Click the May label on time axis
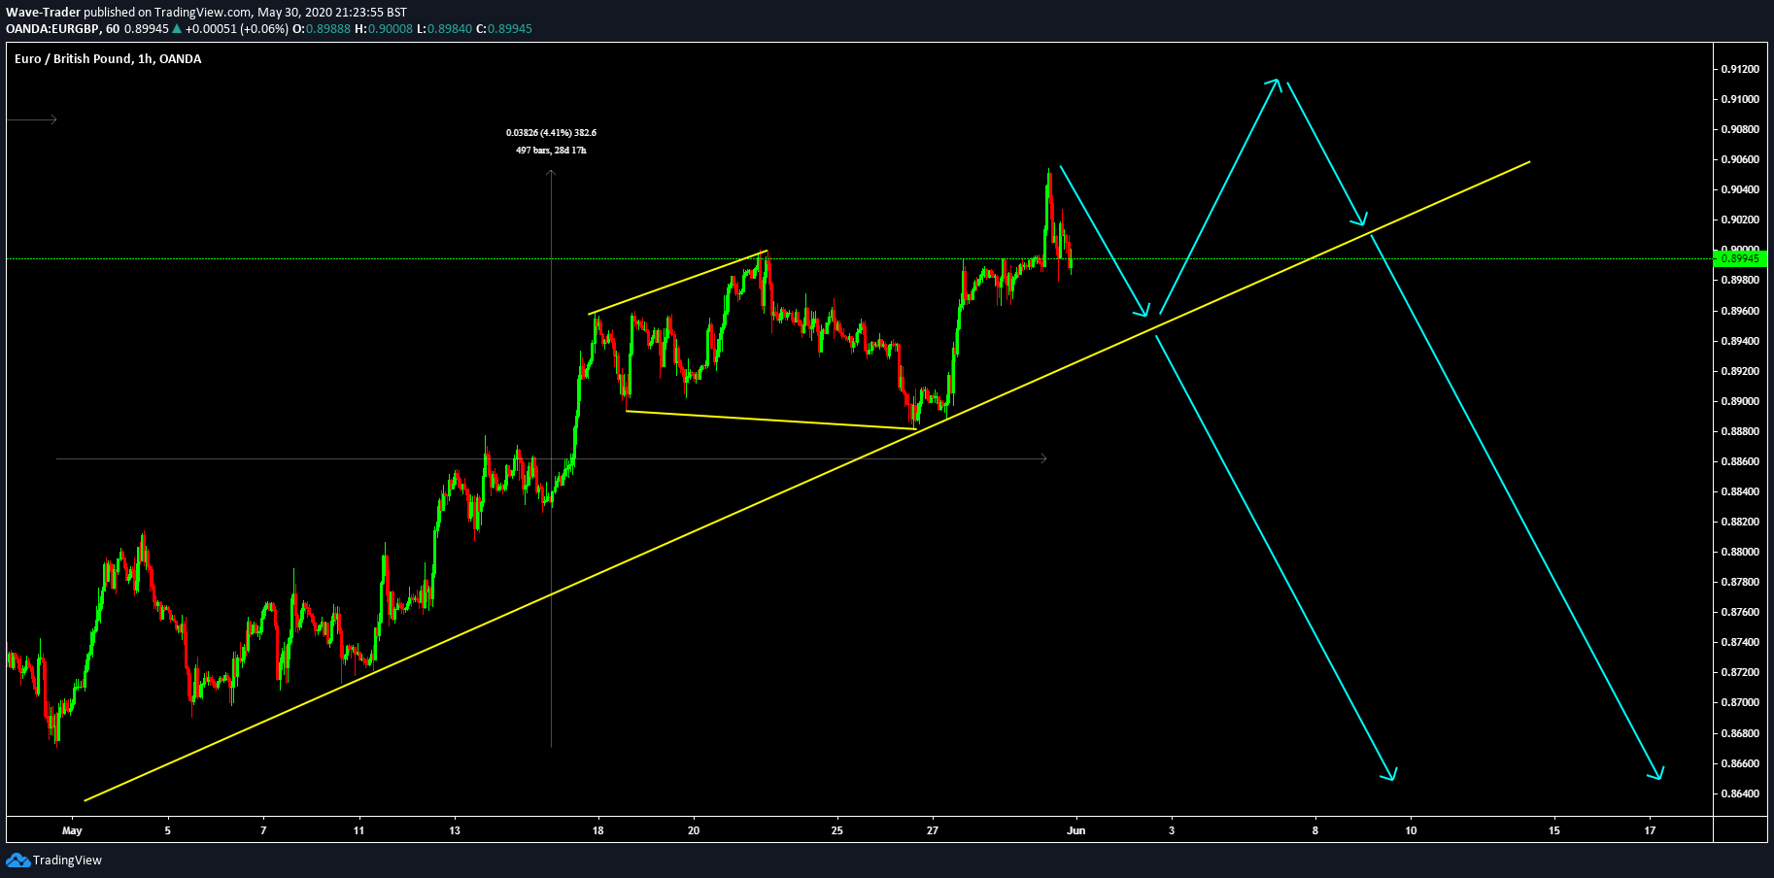 pyautogui.click(x=72, y=830)
